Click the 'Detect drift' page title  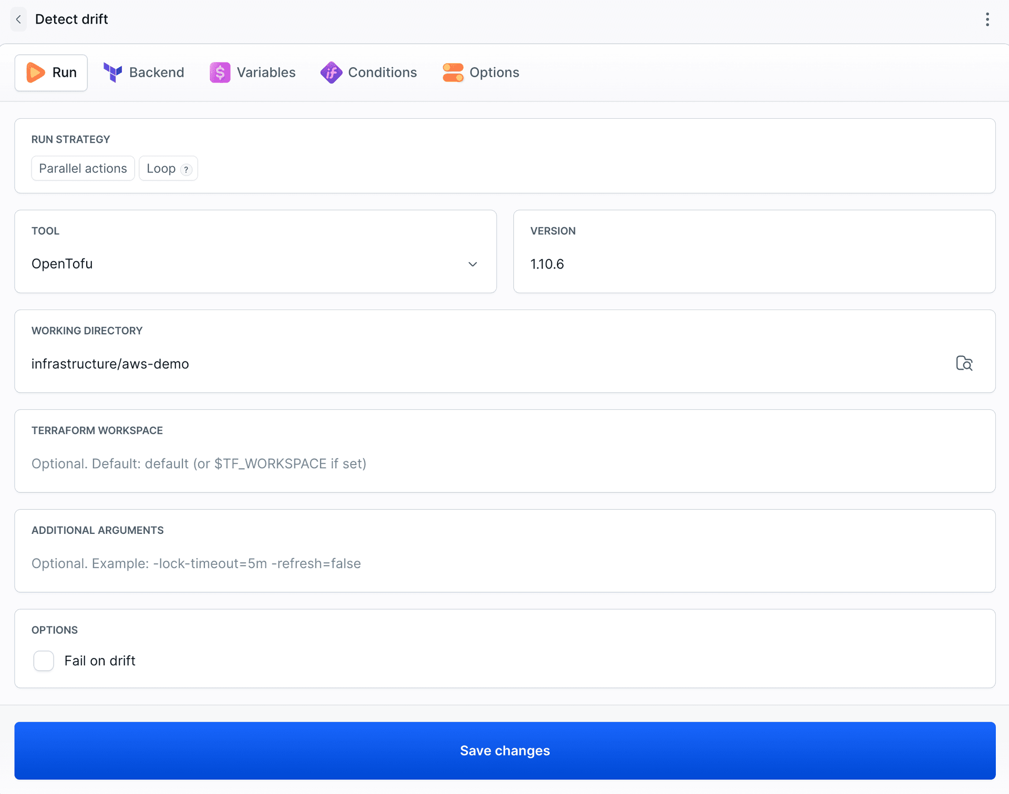[71, 19]
